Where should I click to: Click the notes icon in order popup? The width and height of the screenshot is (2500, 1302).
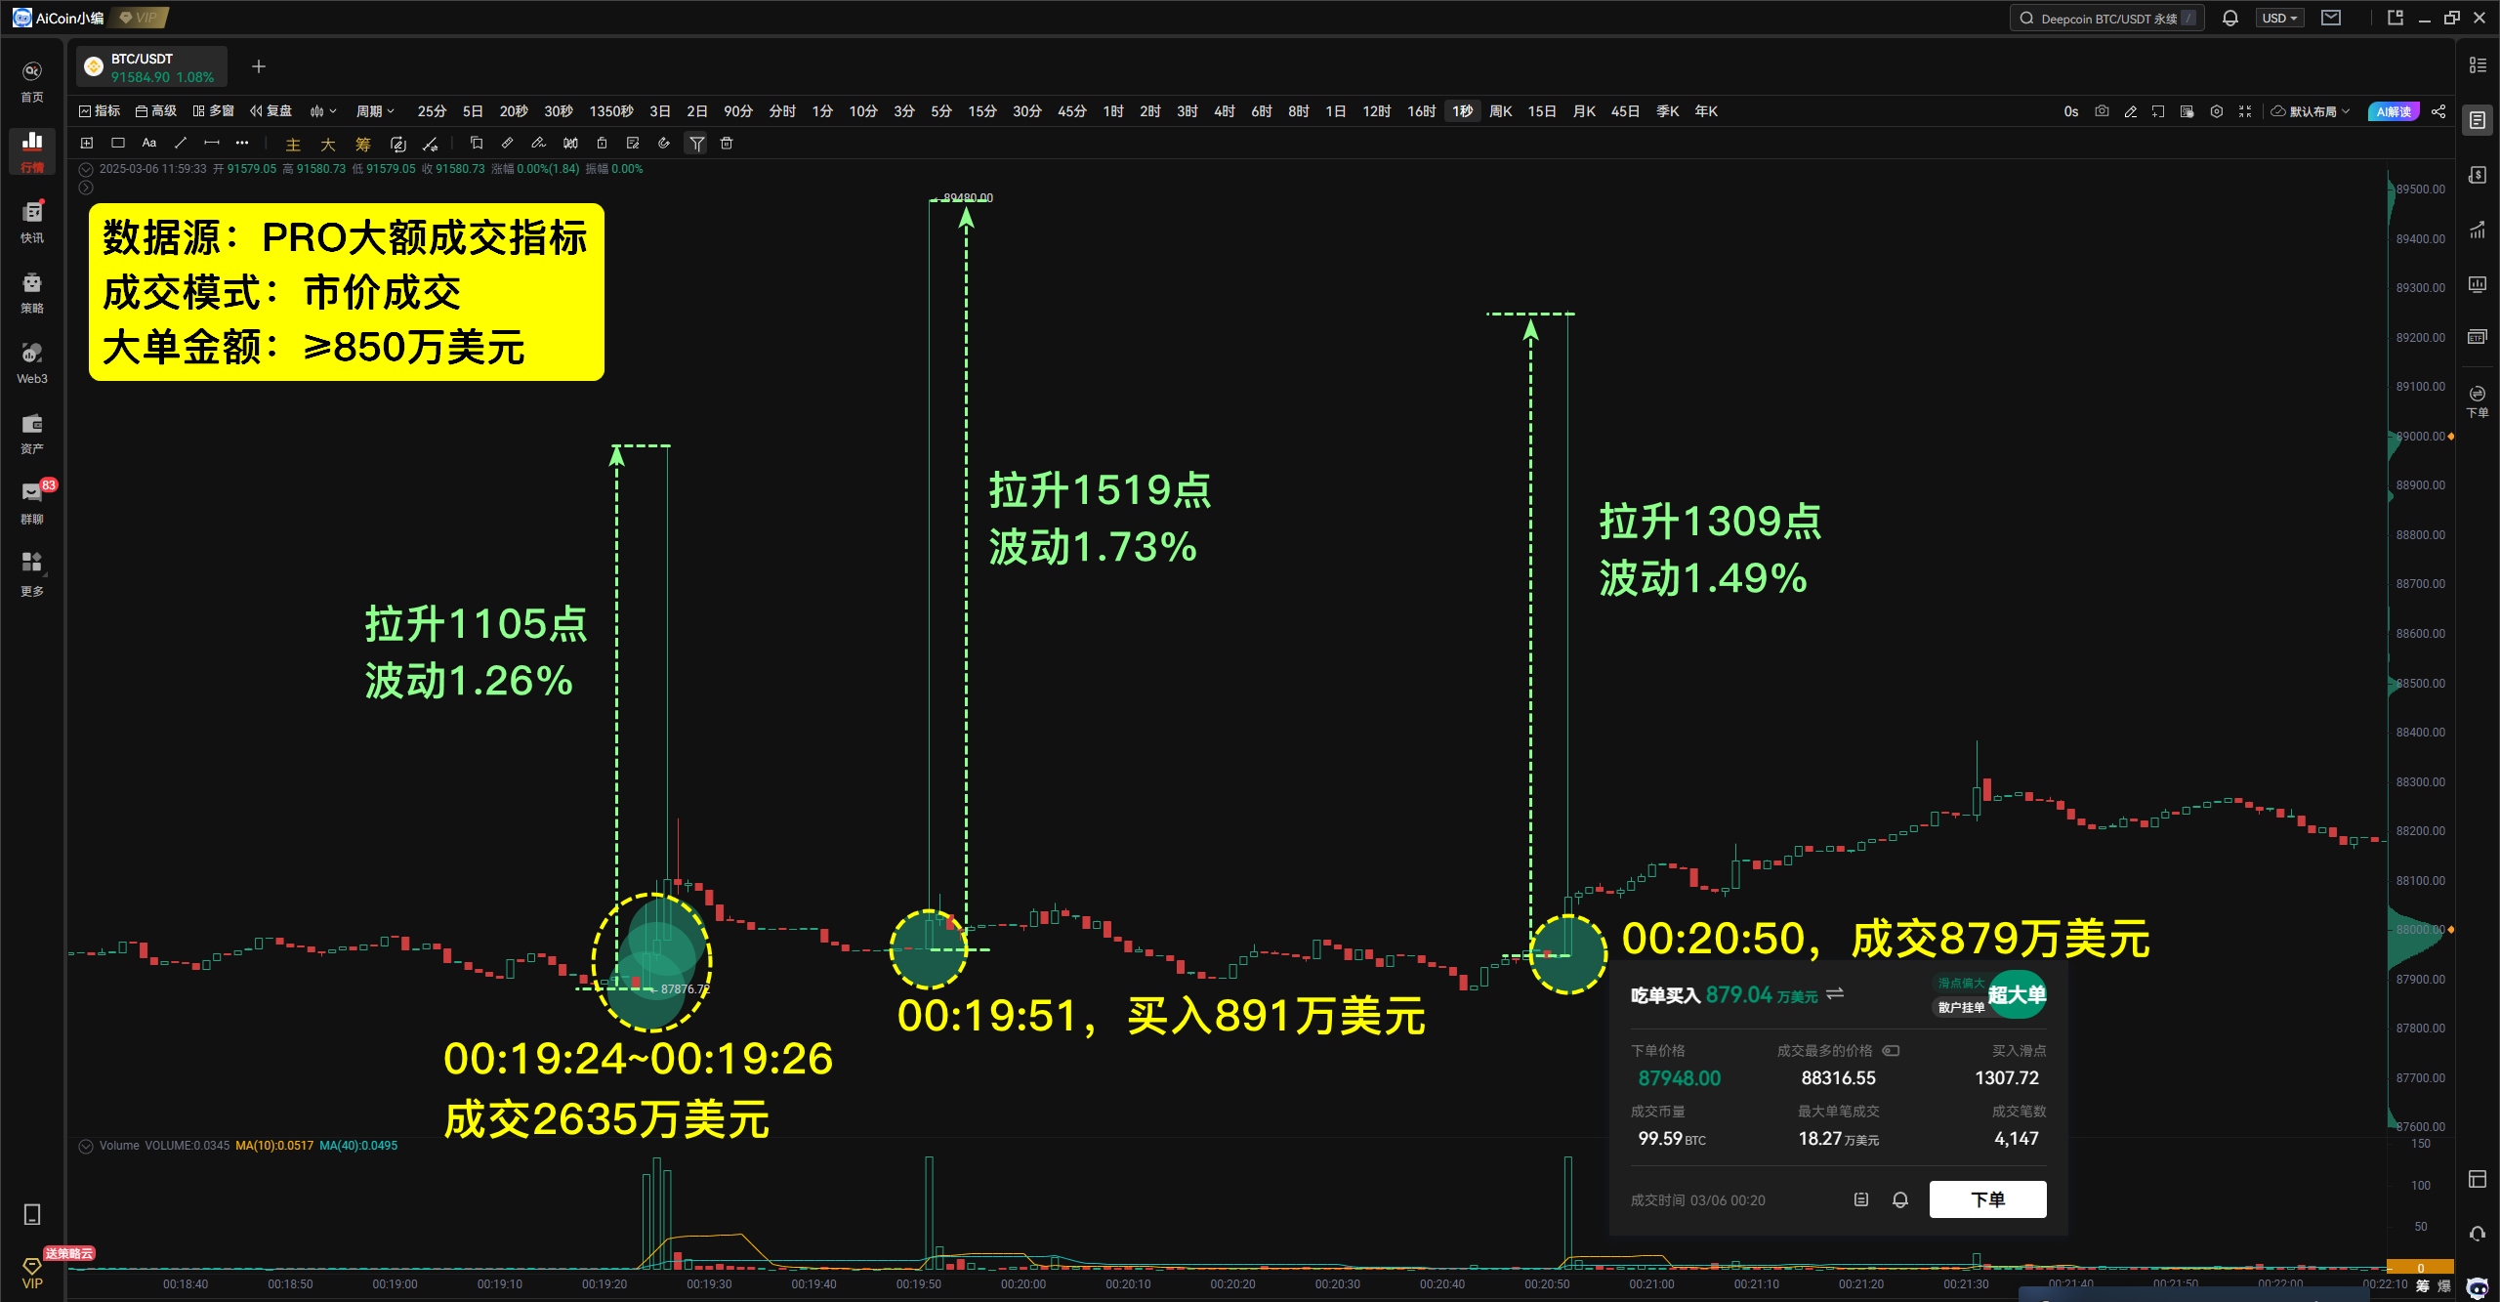pyautogui.click(x=1861, y=1199)
